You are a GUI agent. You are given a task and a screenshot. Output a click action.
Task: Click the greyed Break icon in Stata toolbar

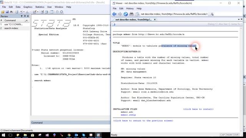coord(61,12)
